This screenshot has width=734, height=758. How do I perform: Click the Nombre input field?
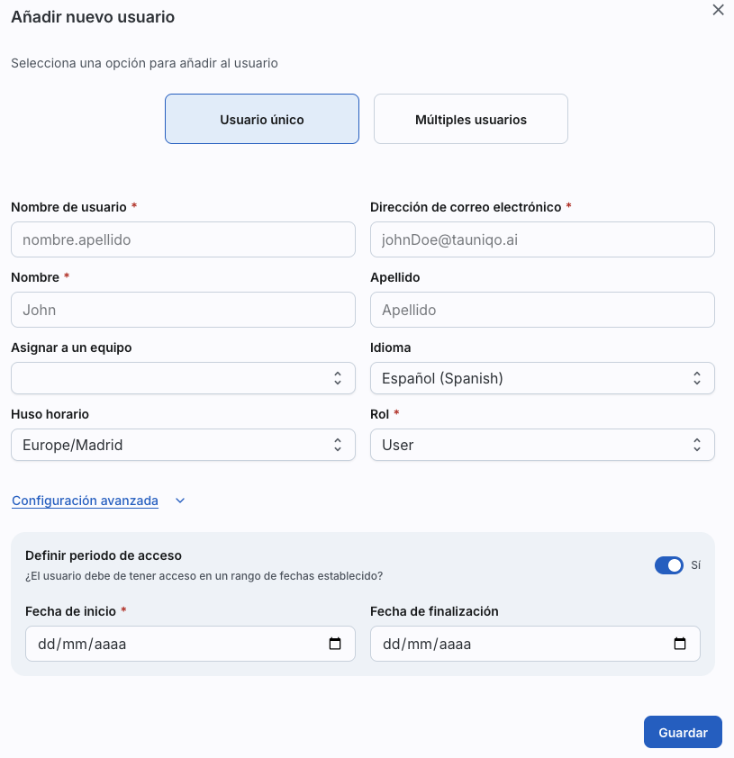(183, 310)
